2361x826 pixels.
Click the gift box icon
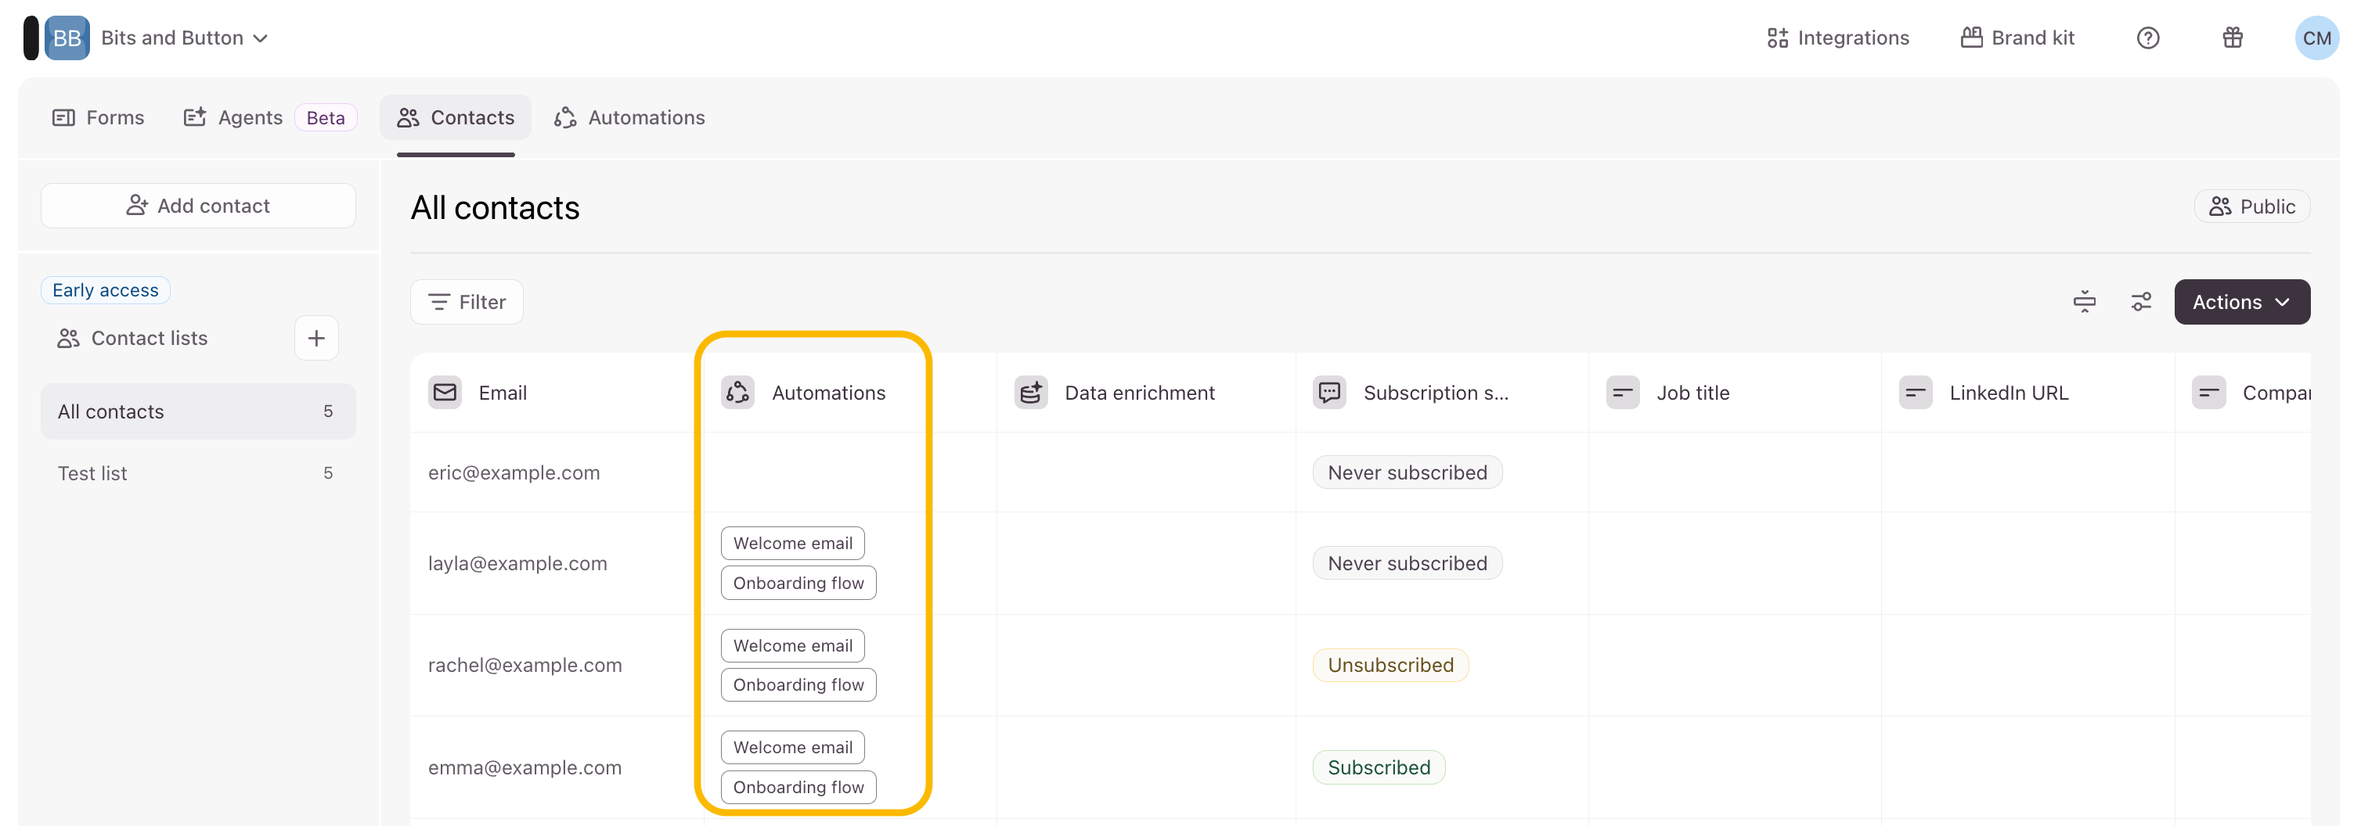[2232, 38]
